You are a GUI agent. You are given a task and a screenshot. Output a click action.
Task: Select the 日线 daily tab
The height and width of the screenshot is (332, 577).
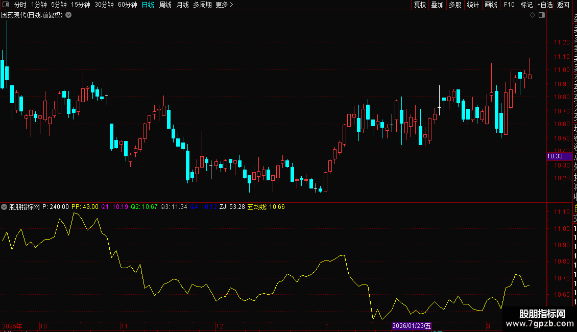pyautogui.click(x=148, y=5)
